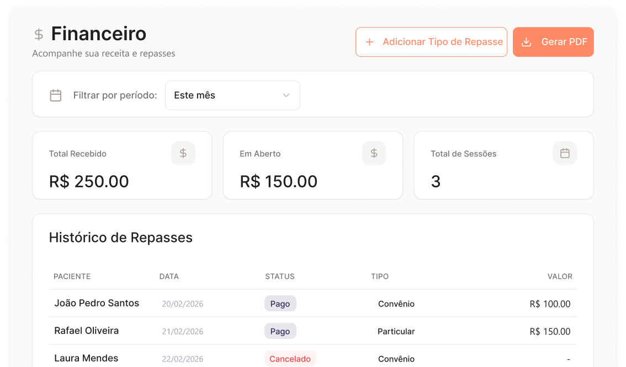Click the dollar icon in Total Recebido card
The width and height of the screenshot is (626, 367).
pos(183,153)
